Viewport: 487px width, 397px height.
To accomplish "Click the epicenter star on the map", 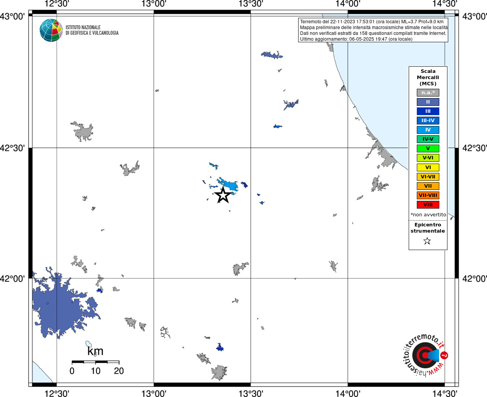I will tap(223, 195).
